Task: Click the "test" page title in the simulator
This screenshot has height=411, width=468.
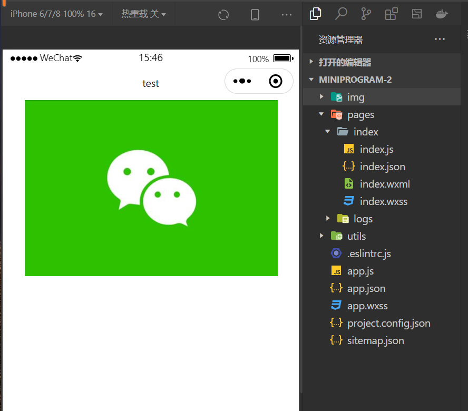Action: pyautogui.click(x=150, y=83)
